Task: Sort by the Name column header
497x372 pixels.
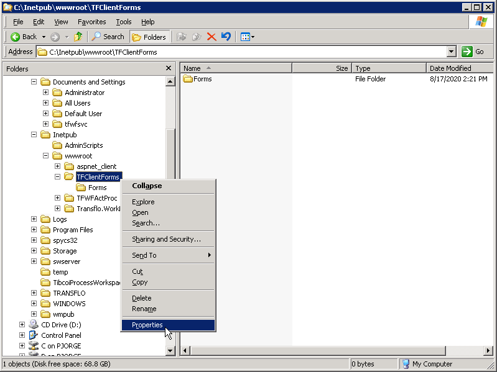Action: point(236,68)
